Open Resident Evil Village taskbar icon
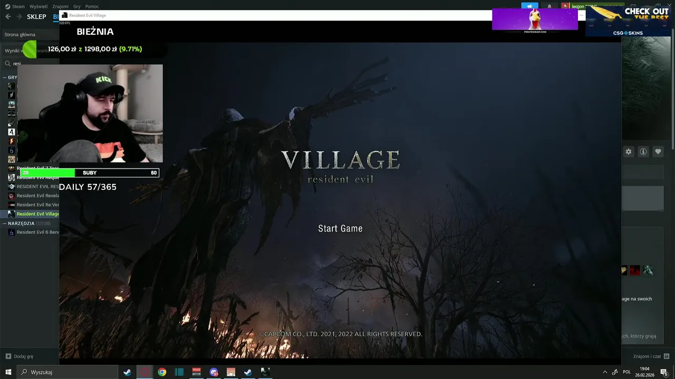The height and width of the screenshot is (379, 675). [x=265, y=372]
